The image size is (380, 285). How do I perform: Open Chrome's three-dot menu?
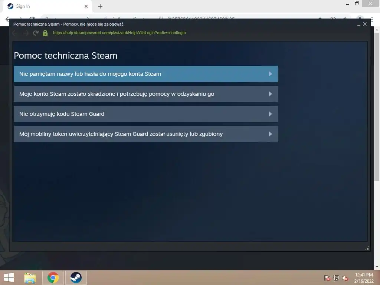coord(372,19)
